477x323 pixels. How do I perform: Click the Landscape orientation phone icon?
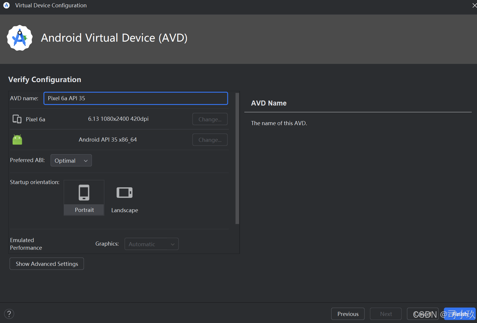pos(124,193)
